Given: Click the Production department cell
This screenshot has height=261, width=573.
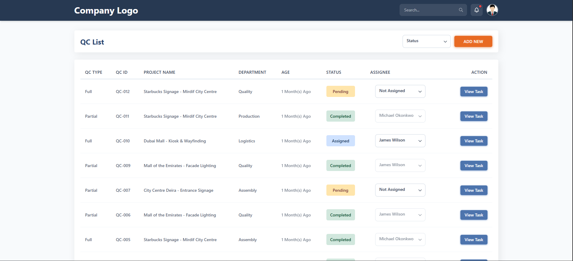Looking at the screenshot, I should [x=249, y=116].
